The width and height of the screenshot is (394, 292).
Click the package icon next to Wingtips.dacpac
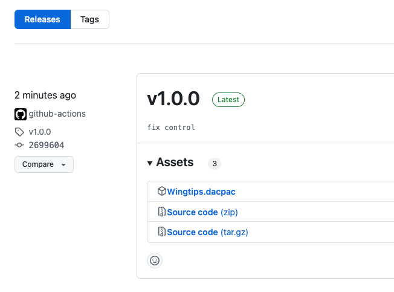tap(162, 191)
